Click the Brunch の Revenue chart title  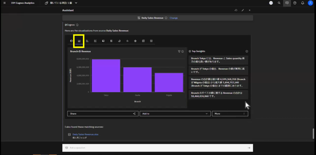(80, 51)
